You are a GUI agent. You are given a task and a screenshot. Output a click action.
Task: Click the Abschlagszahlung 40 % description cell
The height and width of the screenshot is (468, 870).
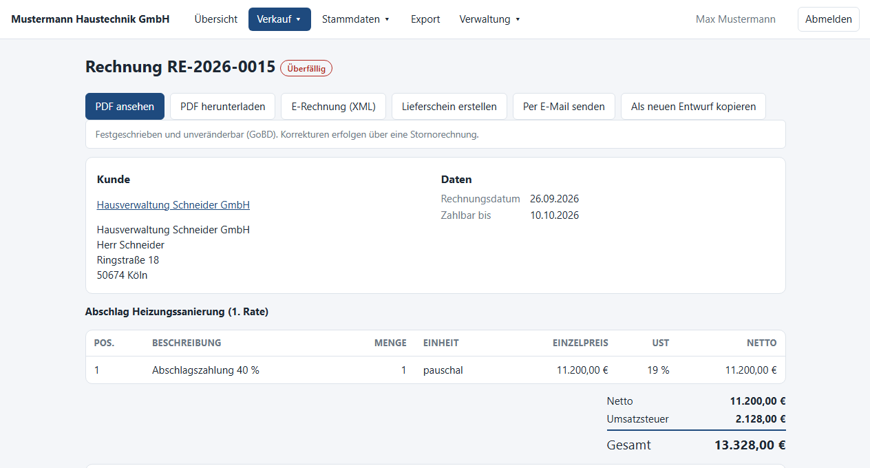(206, 370)
